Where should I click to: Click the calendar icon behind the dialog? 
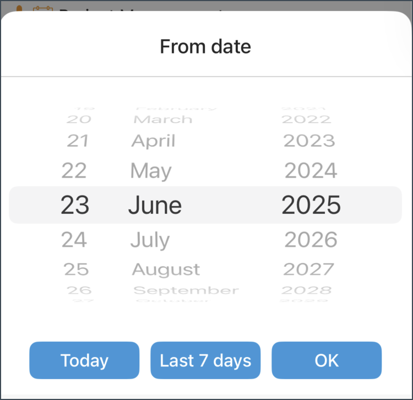(42, 9)
